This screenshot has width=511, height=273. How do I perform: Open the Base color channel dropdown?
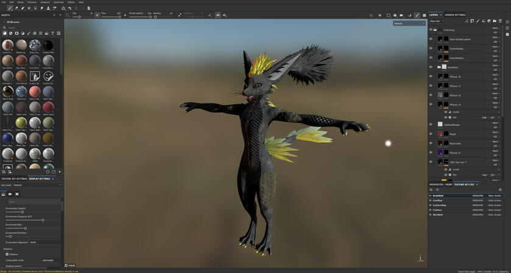click(437, 21)
